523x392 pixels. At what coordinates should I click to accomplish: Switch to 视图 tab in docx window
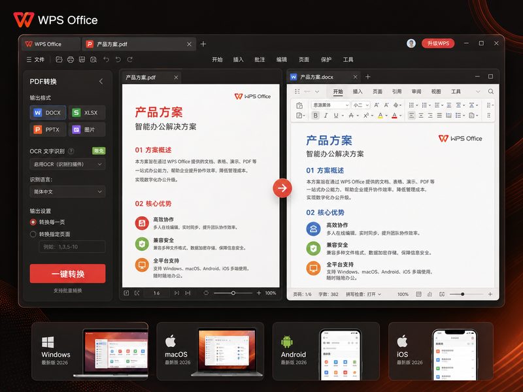(436, 91)
